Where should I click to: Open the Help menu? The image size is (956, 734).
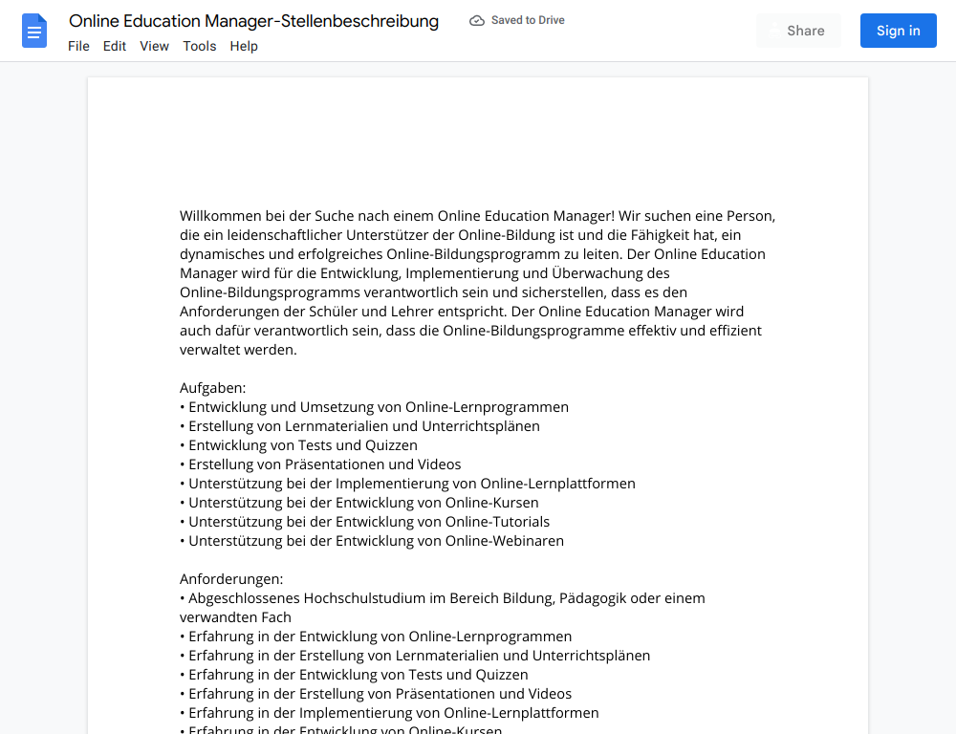click(x=244, y=46)
